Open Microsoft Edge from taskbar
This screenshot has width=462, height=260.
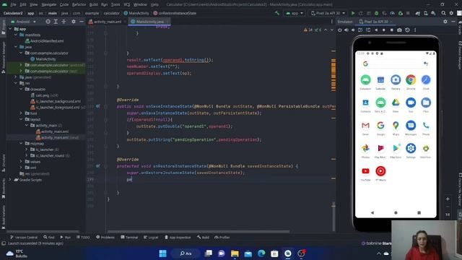pos(261,253)
